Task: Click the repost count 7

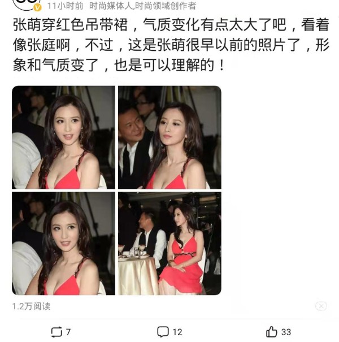Action: pos(68,332)
